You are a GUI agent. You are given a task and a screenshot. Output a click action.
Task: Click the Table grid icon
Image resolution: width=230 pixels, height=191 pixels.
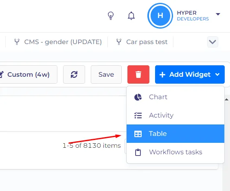[138, 134]
